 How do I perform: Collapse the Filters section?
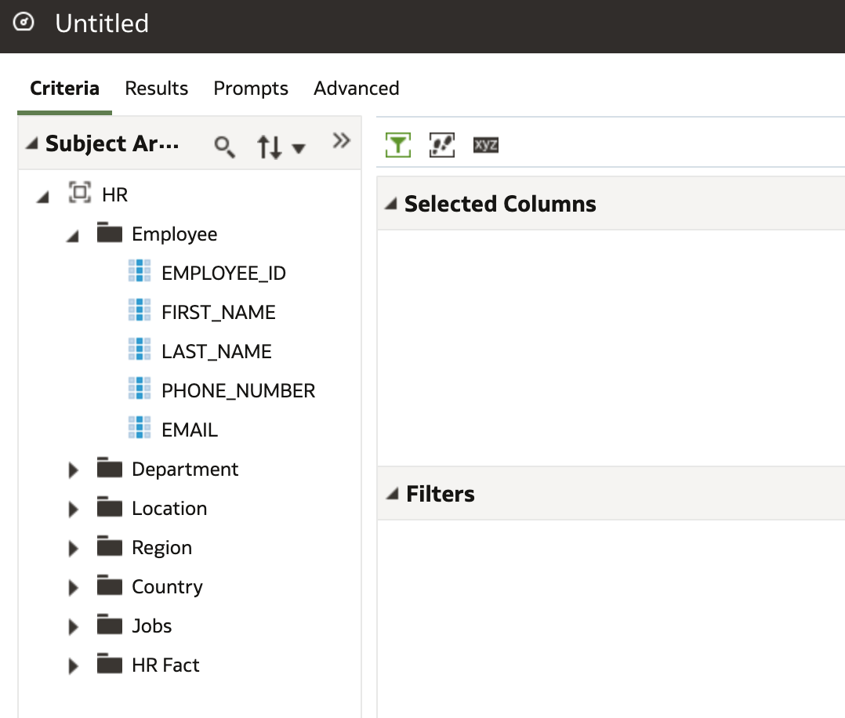click(390, 495)
